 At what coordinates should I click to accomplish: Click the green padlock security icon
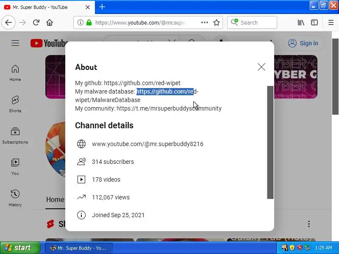(89, 22)
